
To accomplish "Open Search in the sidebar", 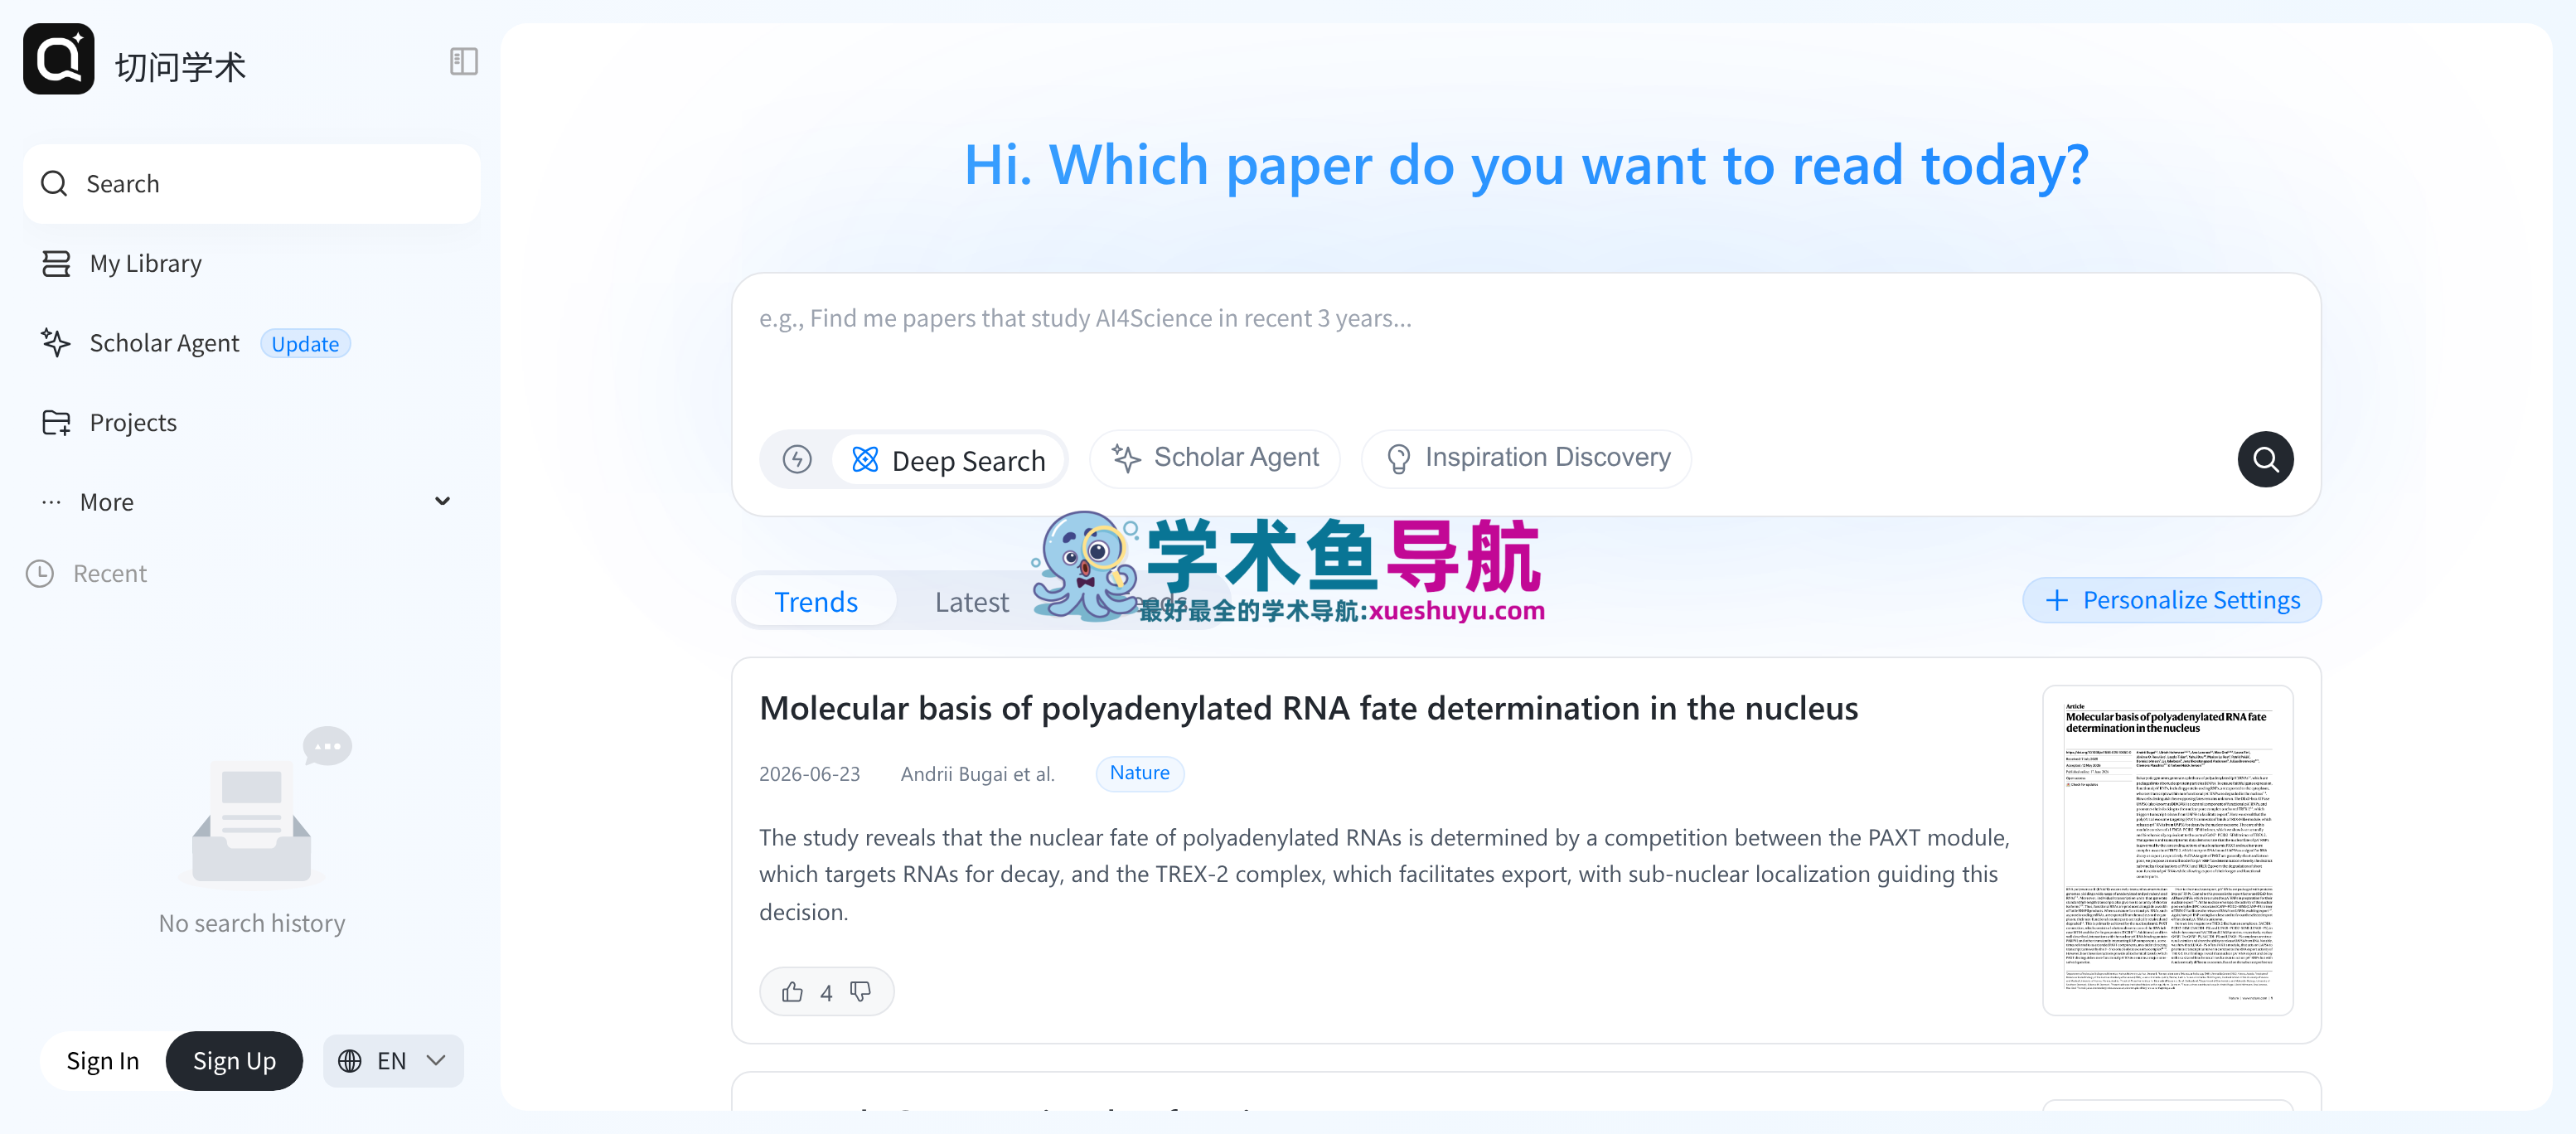I will [252, 184].
